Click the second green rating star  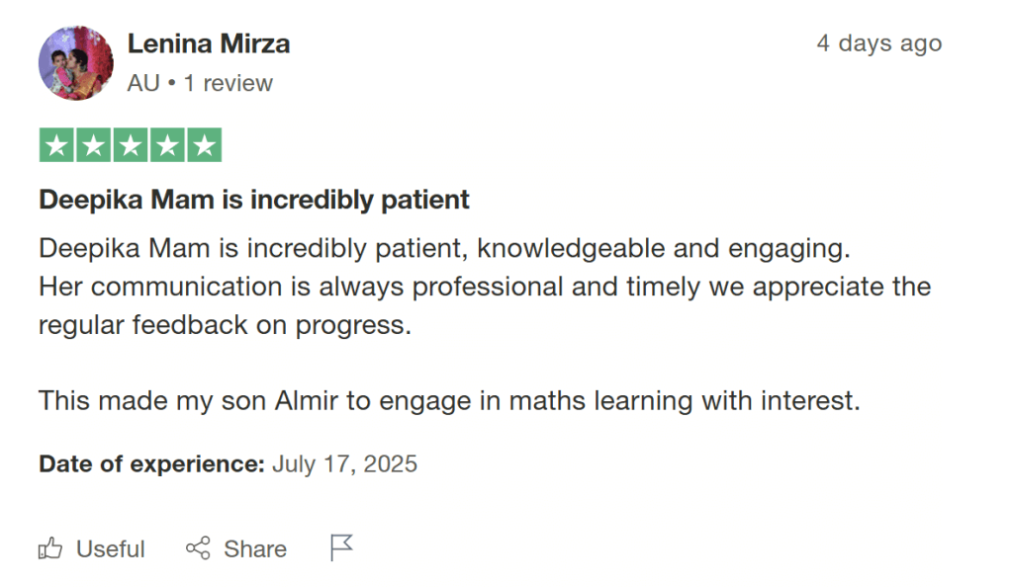click(x=94, y=146)
